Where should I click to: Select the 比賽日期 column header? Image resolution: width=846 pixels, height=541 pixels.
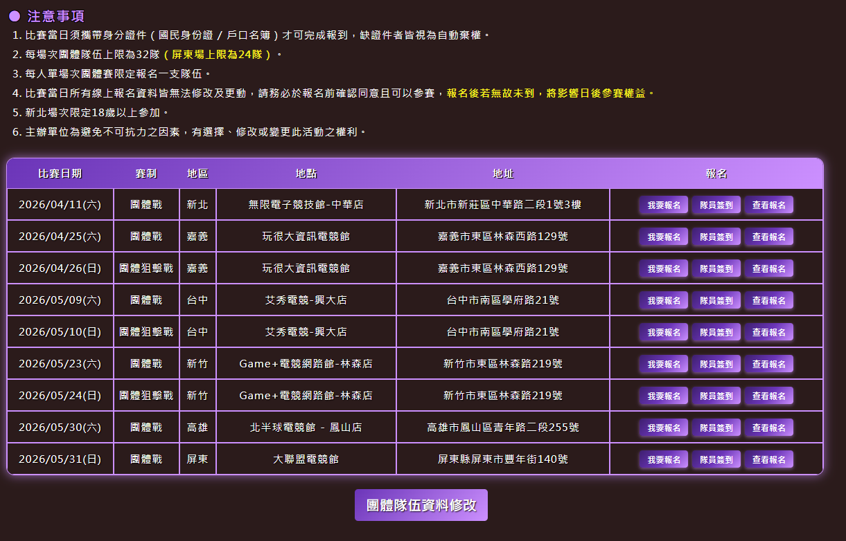point(60,174)
